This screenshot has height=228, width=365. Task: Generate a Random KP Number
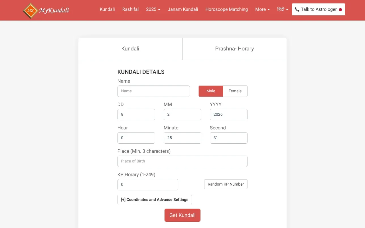(x=226, y=184)
